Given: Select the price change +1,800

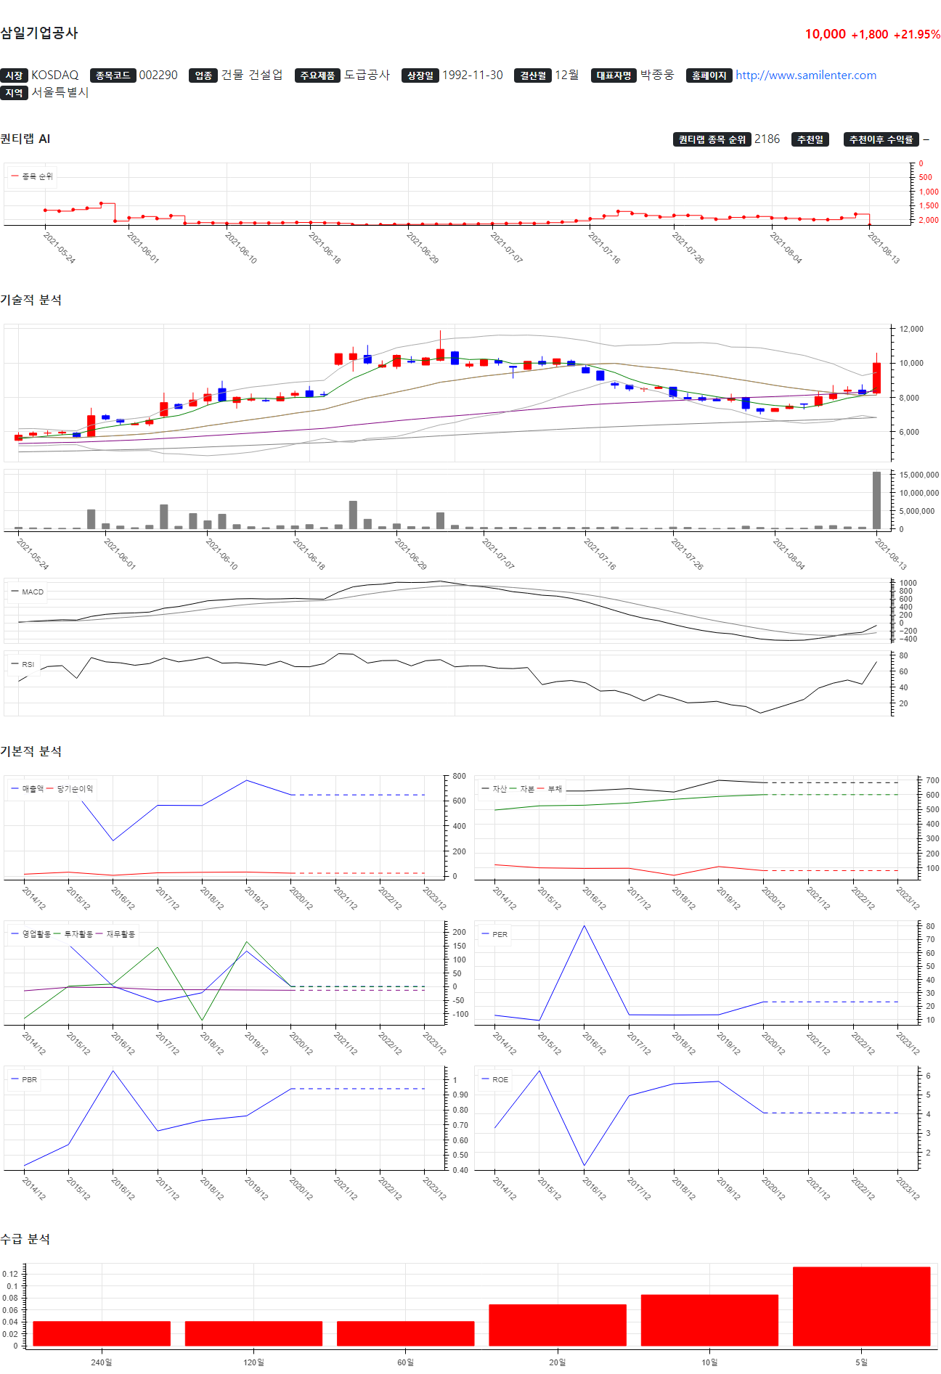Looking at the screenshot, I should (x=870, y=34).
